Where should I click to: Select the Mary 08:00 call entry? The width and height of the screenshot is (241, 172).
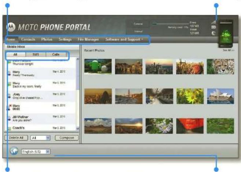(41, 107)
